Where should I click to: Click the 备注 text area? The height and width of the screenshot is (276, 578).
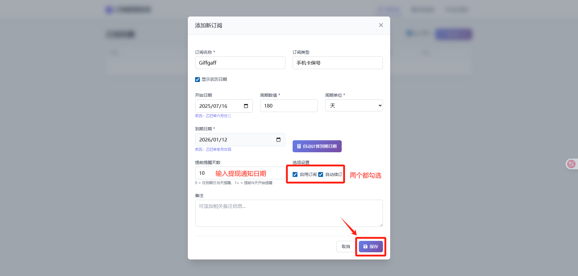289,213
